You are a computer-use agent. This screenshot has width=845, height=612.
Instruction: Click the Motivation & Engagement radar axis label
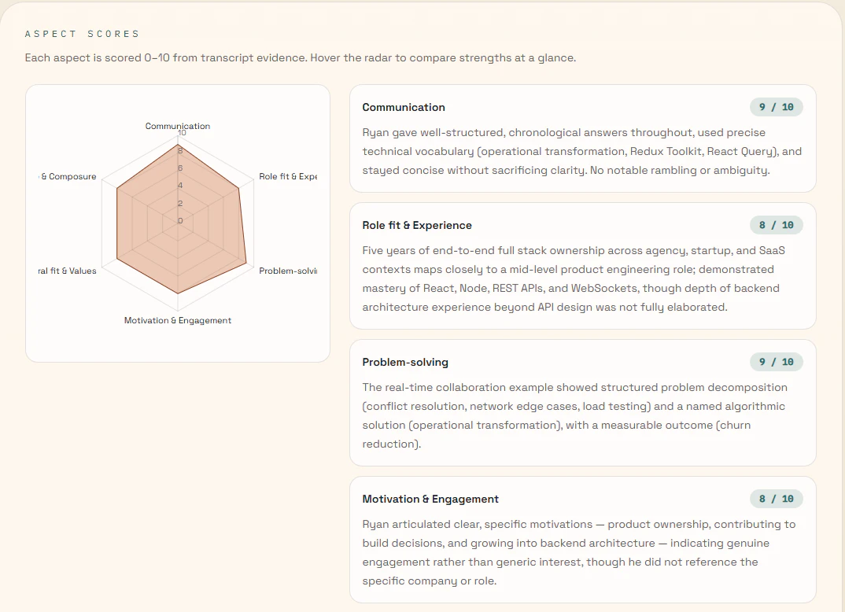pyautogui.click(x=178, y=320)
